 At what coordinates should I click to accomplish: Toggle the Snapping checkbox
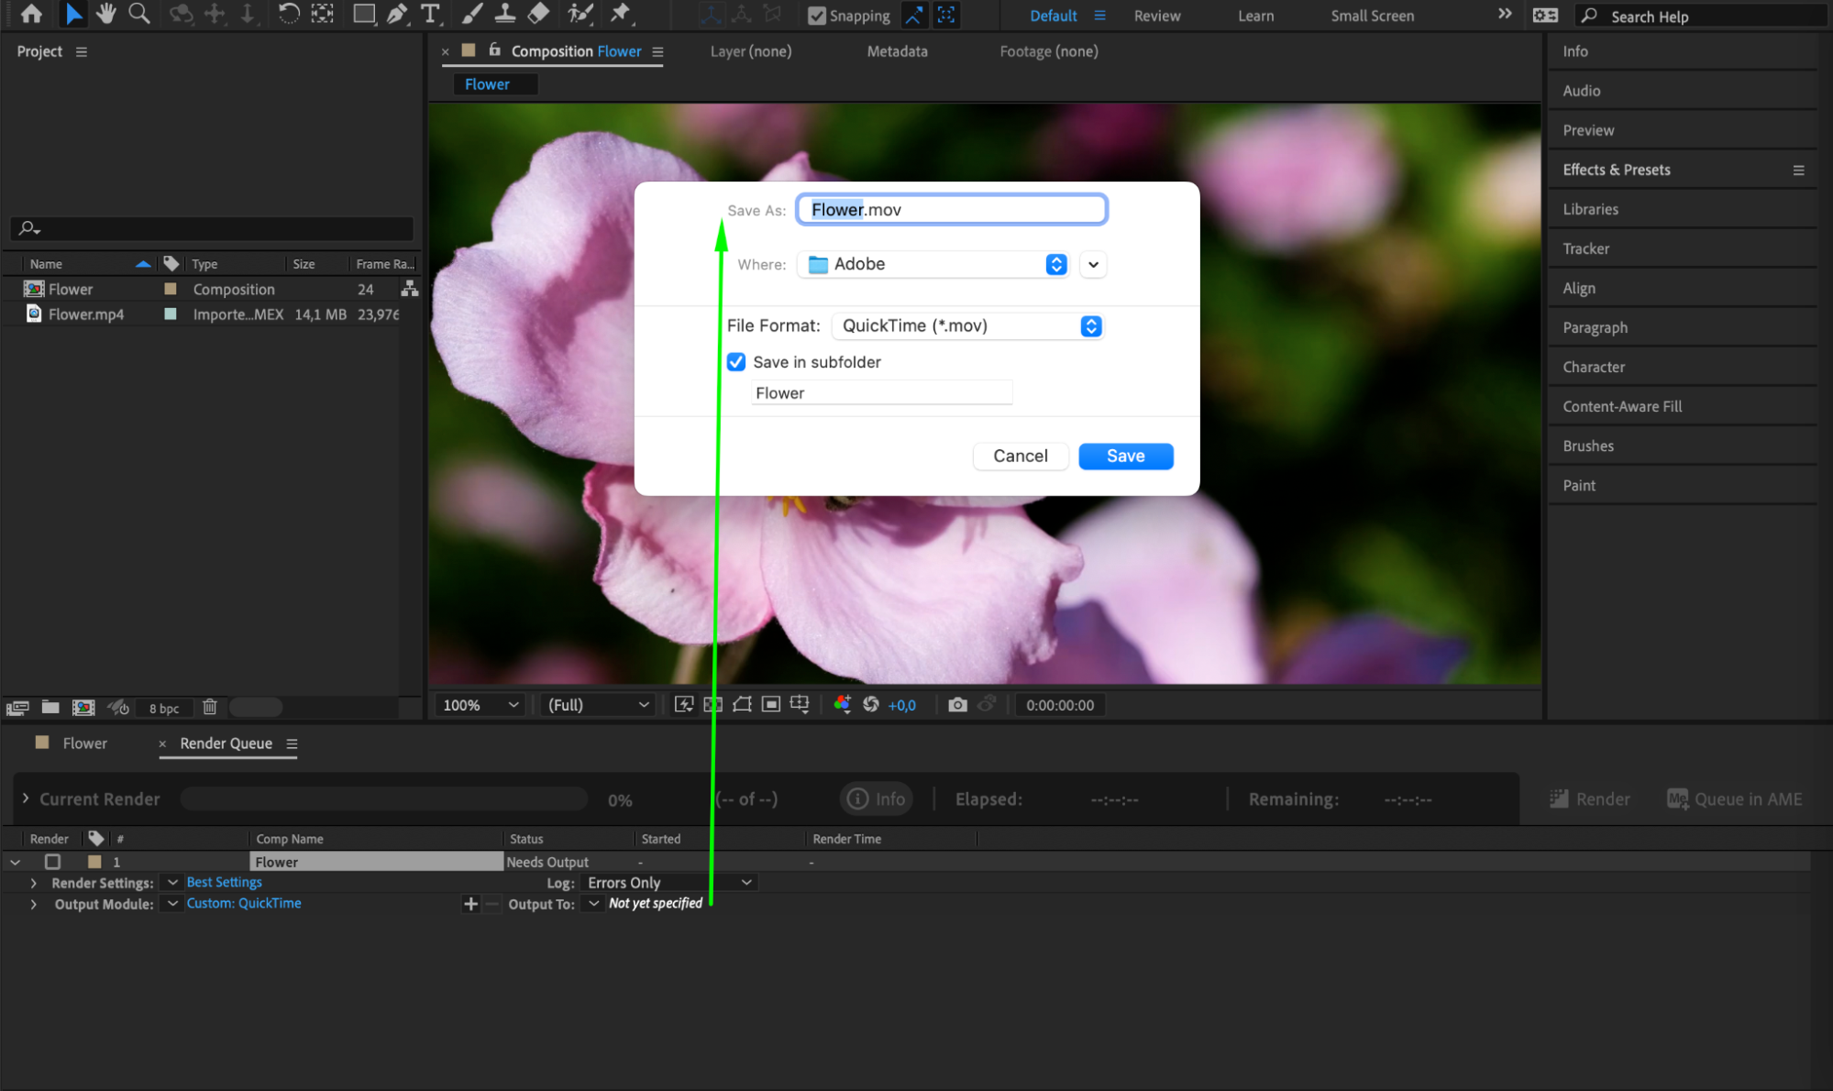tap(817, 16)
